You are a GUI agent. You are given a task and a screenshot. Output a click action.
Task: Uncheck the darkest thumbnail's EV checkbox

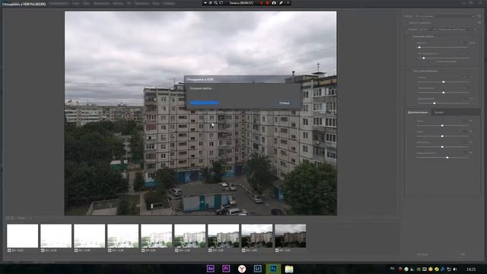(277, 250)
